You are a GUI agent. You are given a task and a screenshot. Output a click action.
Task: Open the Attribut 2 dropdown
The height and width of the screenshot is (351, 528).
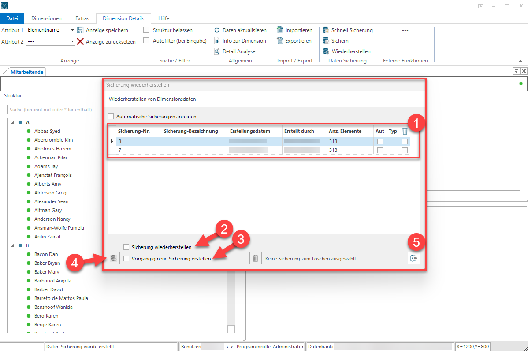pyautogui.click(x=72, y=41)
